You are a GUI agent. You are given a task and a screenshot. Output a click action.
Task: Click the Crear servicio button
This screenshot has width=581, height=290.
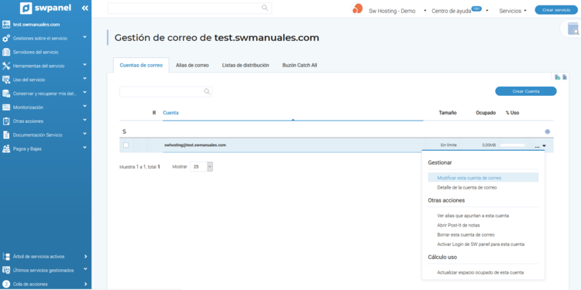coord(556,10)
